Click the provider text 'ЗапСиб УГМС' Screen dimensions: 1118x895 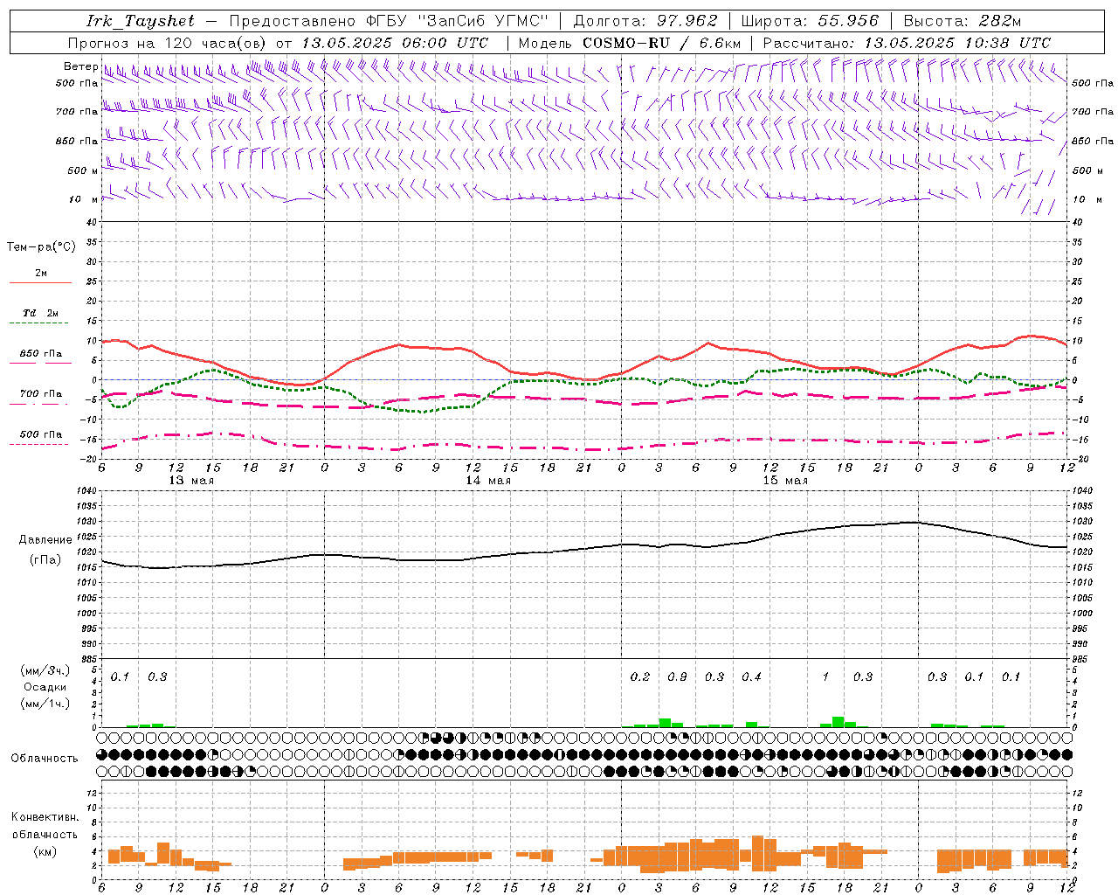[x=483, y=21]
